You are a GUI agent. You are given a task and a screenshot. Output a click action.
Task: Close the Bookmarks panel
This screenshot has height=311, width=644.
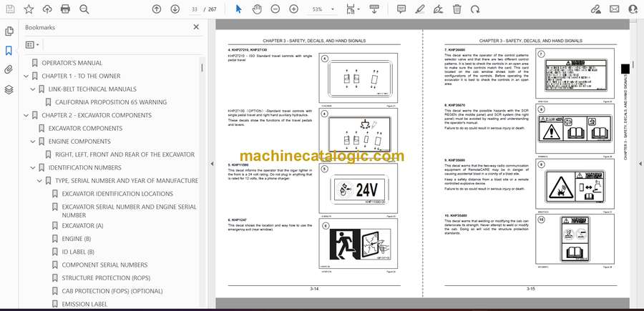[196, 27]
